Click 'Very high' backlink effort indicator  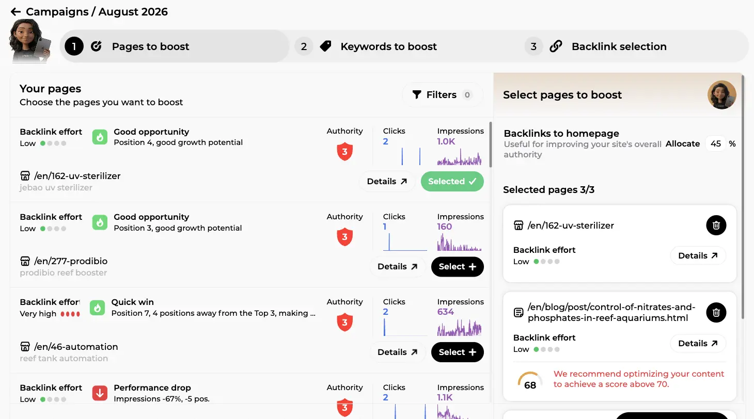tap(50, 314)
